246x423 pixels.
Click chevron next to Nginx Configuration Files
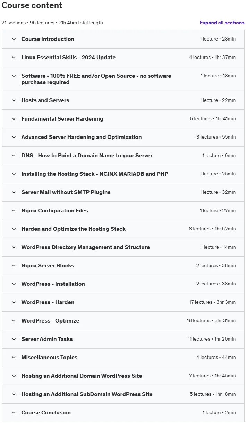pyautogui.click(x=14, y=211)
